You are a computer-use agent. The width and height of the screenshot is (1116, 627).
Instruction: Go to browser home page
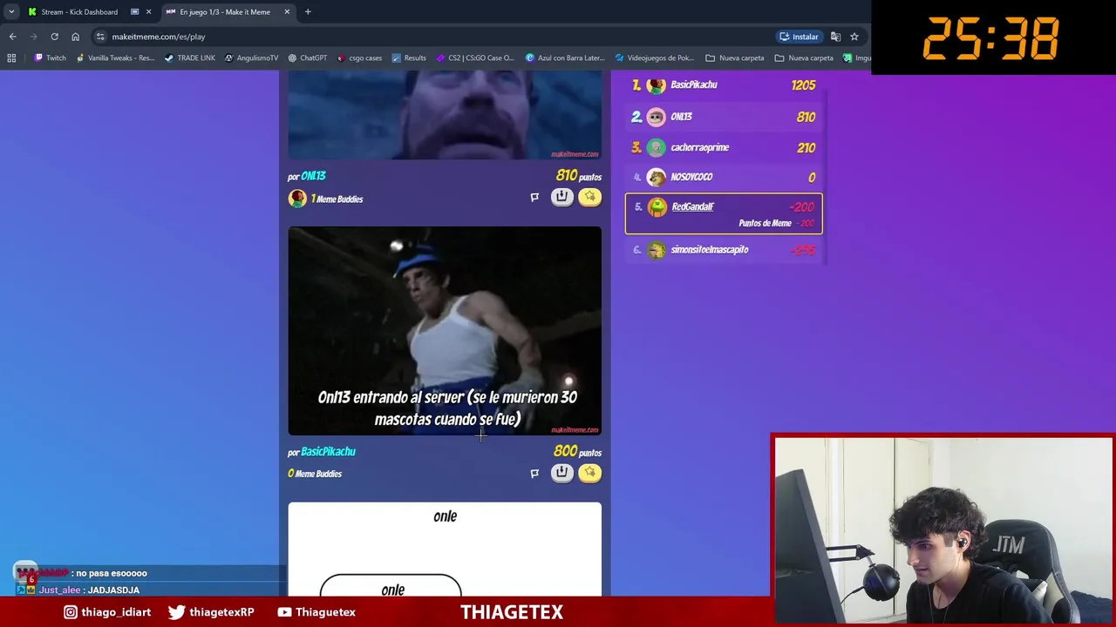pyautogui.click(x=75, y=37)
